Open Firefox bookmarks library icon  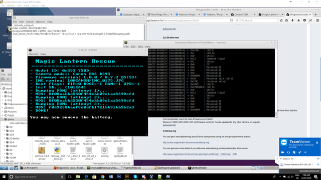tap(286, 20)
